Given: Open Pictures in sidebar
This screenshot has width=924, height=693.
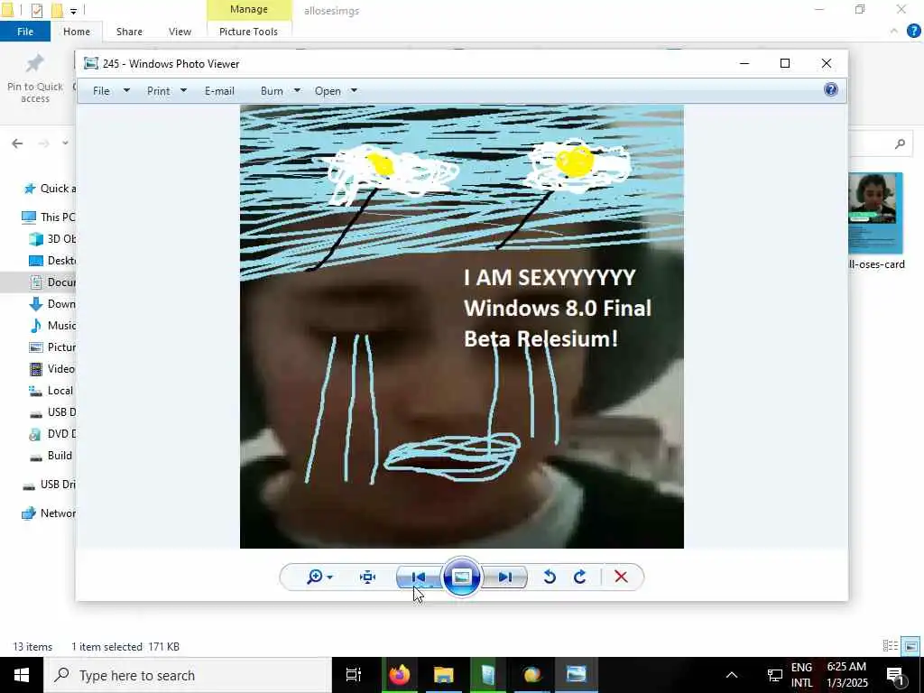Looking at the screenshot, I should pyautogui.click(x=53, y=347).
